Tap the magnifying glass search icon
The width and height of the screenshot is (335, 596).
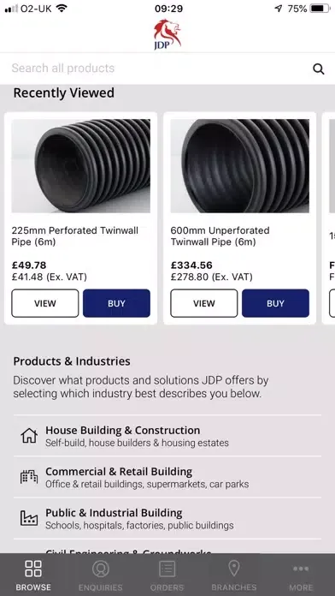click(318, 69)
